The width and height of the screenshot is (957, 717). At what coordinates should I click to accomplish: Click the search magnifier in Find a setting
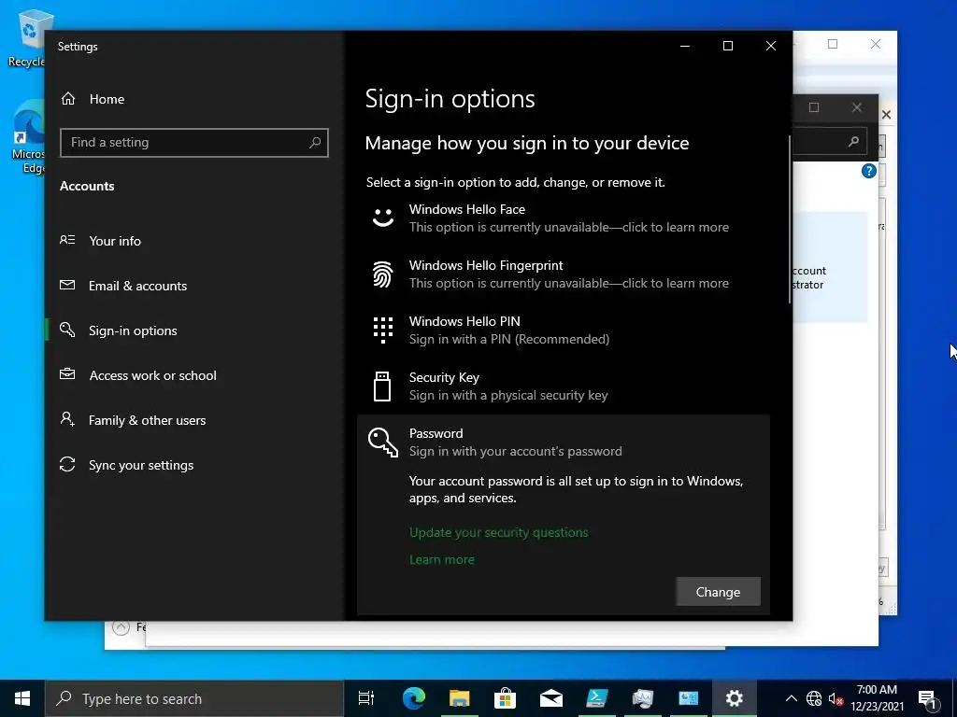pos(315,143)
